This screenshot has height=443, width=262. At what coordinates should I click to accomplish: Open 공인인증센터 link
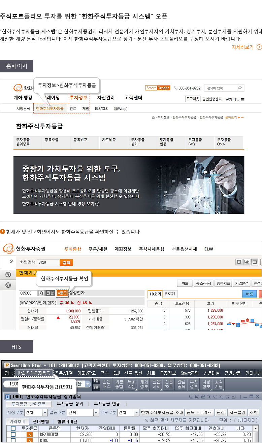tap(212, 99)
